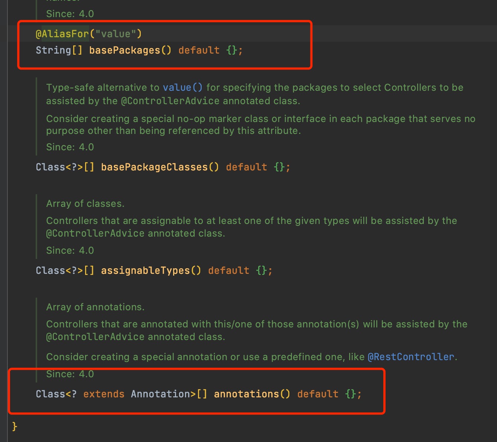Click the basePackageClasses() method name
497x442 pixels.
tap(160, 167)
